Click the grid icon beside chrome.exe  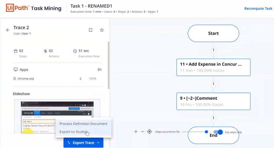(x=15, y=79)
